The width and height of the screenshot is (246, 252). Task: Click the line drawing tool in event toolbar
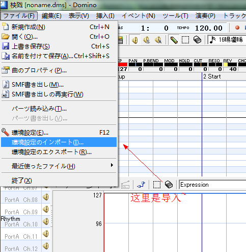click(x=141, y=185)
